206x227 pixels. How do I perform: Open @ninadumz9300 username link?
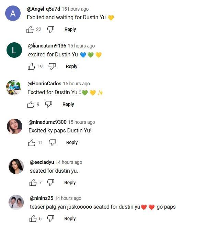[x=47, y=122]
